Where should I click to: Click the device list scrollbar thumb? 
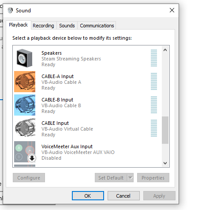tap(165, 130)
